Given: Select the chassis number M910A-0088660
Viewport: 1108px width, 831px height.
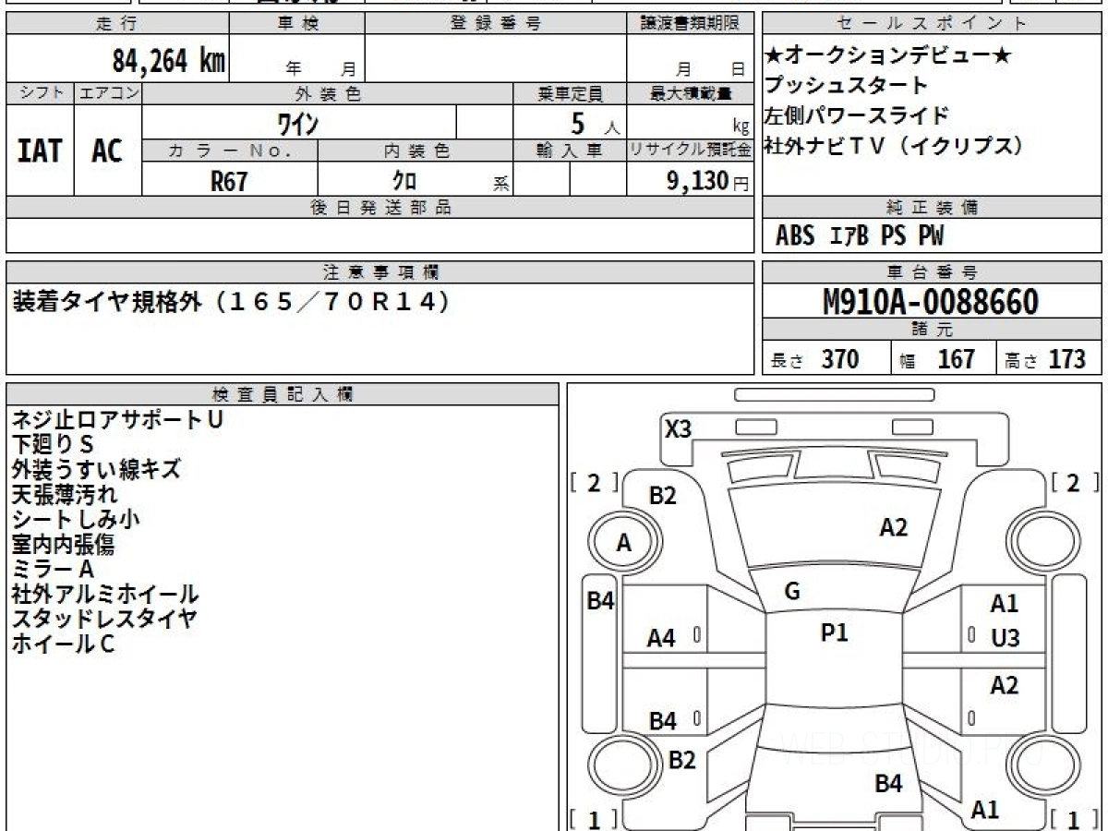Looking at the screenshot, I should coord(931,302).
